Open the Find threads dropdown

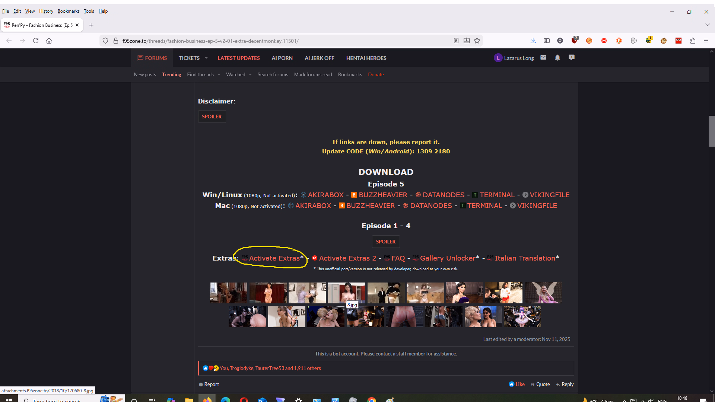pyautogui.click(x=219, y=75)
